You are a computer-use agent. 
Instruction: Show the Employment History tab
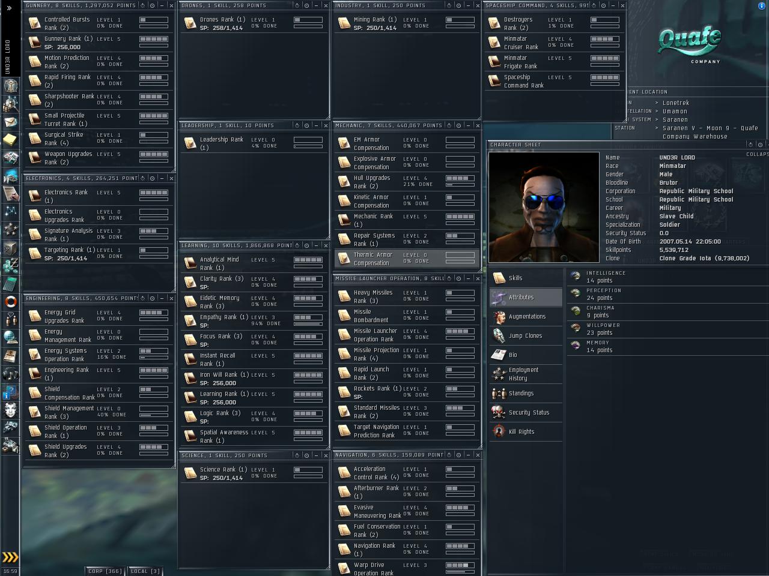(x=526, y=374)
